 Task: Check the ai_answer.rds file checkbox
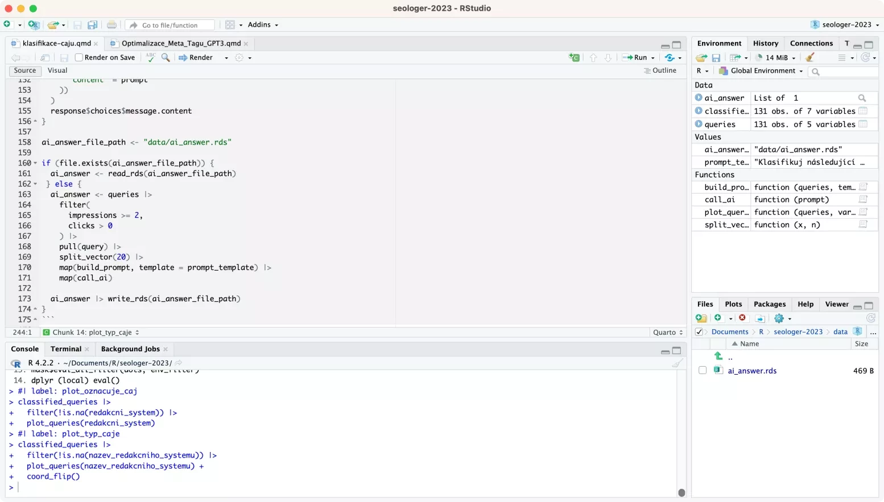(703, 370)
